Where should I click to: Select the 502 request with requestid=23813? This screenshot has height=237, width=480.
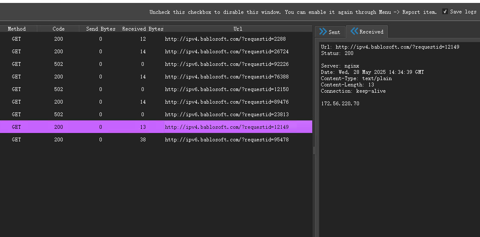pyautogui.click(x=227, y=115)
